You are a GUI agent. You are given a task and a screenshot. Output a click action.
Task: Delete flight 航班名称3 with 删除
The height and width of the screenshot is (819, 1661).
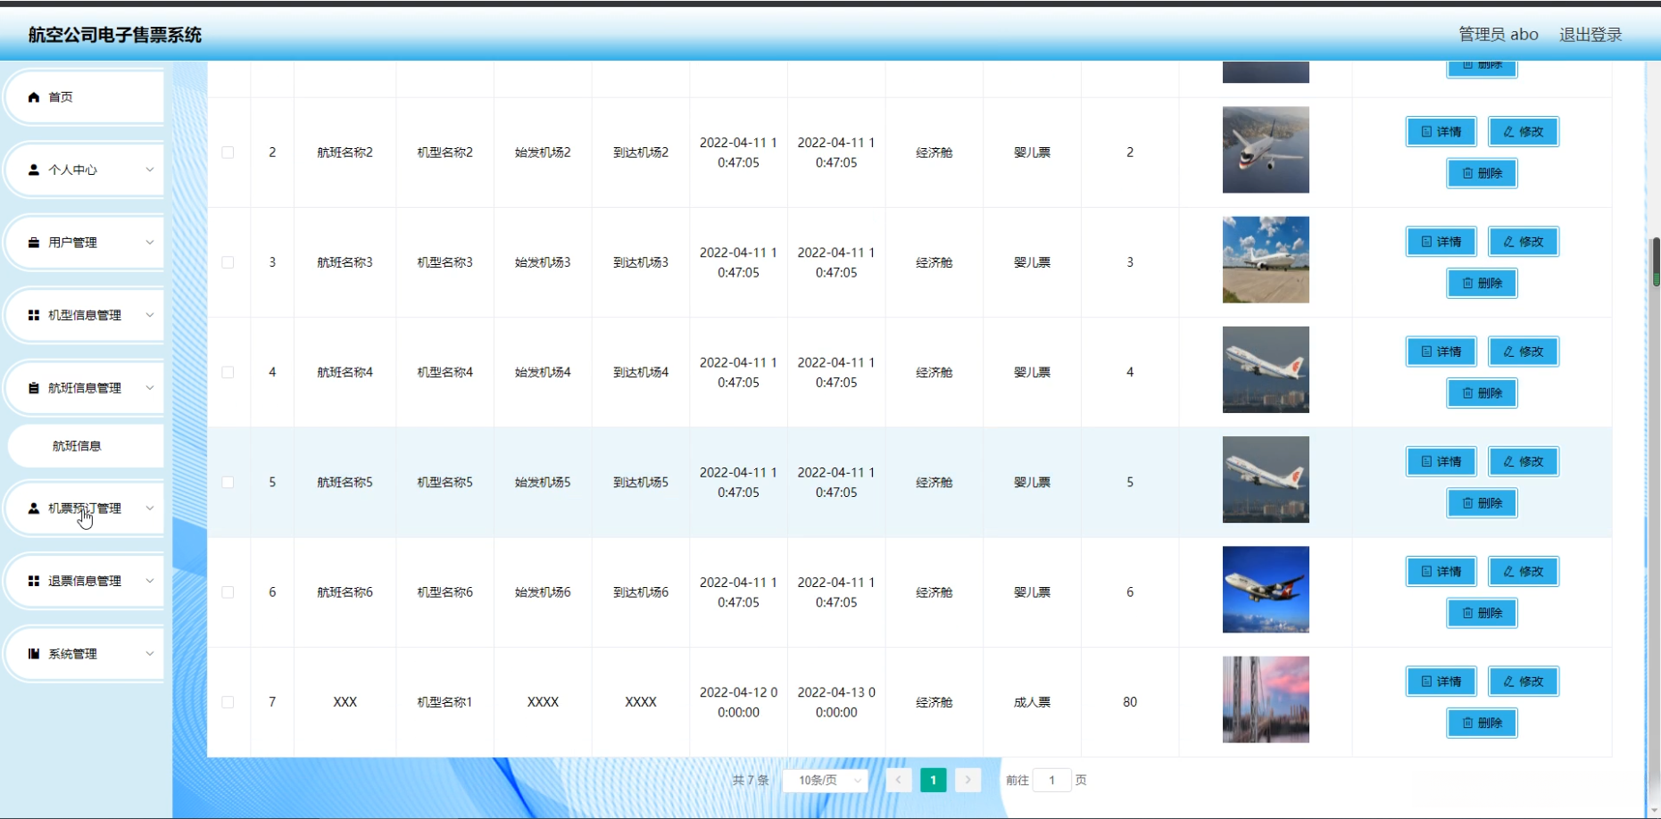1482,283
